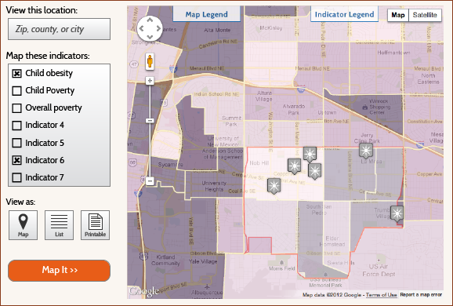Pan the map right with the arrow
Screen dimensions: 453x306
[158, 28]
